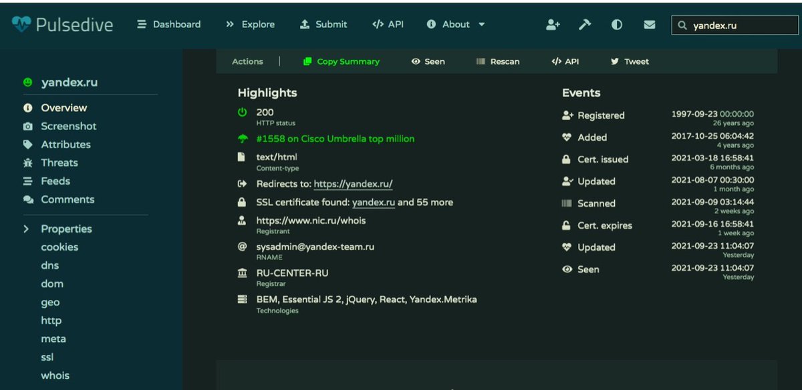
Task: Click the user-plus icon beside Registered event
Action: (567, 115)
